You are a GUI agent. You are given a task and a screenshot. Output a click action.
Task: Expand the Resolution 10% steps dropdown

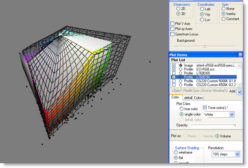237,154
